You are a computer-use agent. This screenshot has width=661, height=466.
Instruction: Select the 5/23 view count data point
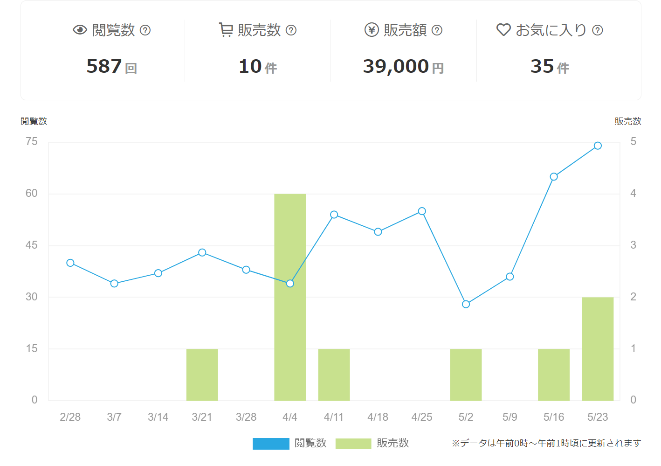[x=598, y=146]
